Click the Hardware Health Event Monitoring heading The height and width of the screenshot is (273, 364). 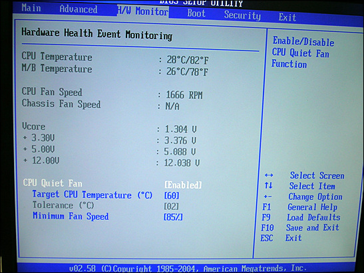pyautogui.click(x=97, y=34)
